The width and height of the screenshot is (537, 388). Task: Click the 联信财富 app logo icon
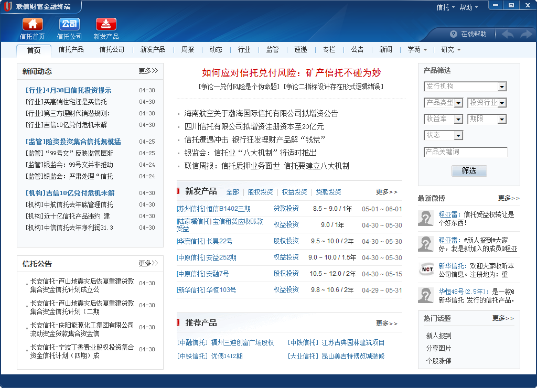pyautogui.click(x=8, y=6)
